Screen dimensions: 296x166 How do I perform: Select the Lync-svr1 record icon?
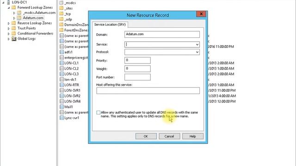coord(62,118)
